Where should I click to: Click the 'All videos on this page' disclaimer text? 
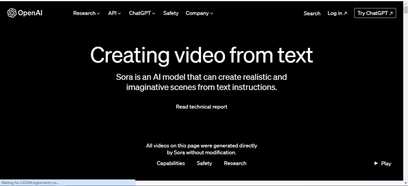(x=201, y=149)
